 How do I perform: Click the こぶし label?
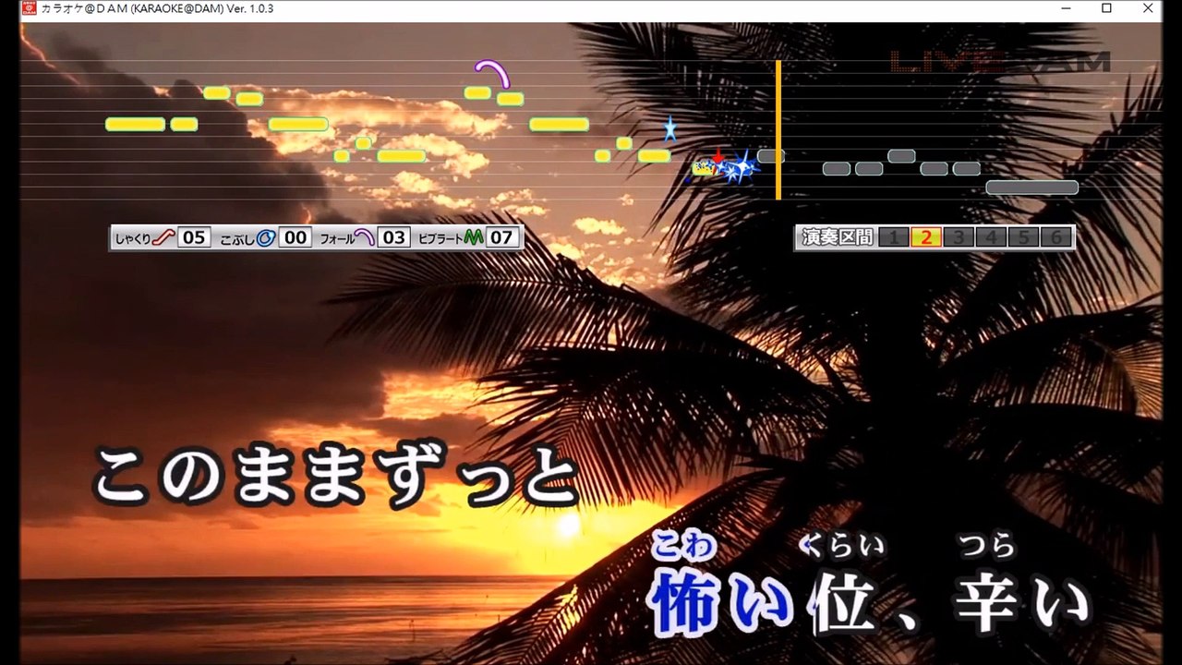(x=237, y=238)
